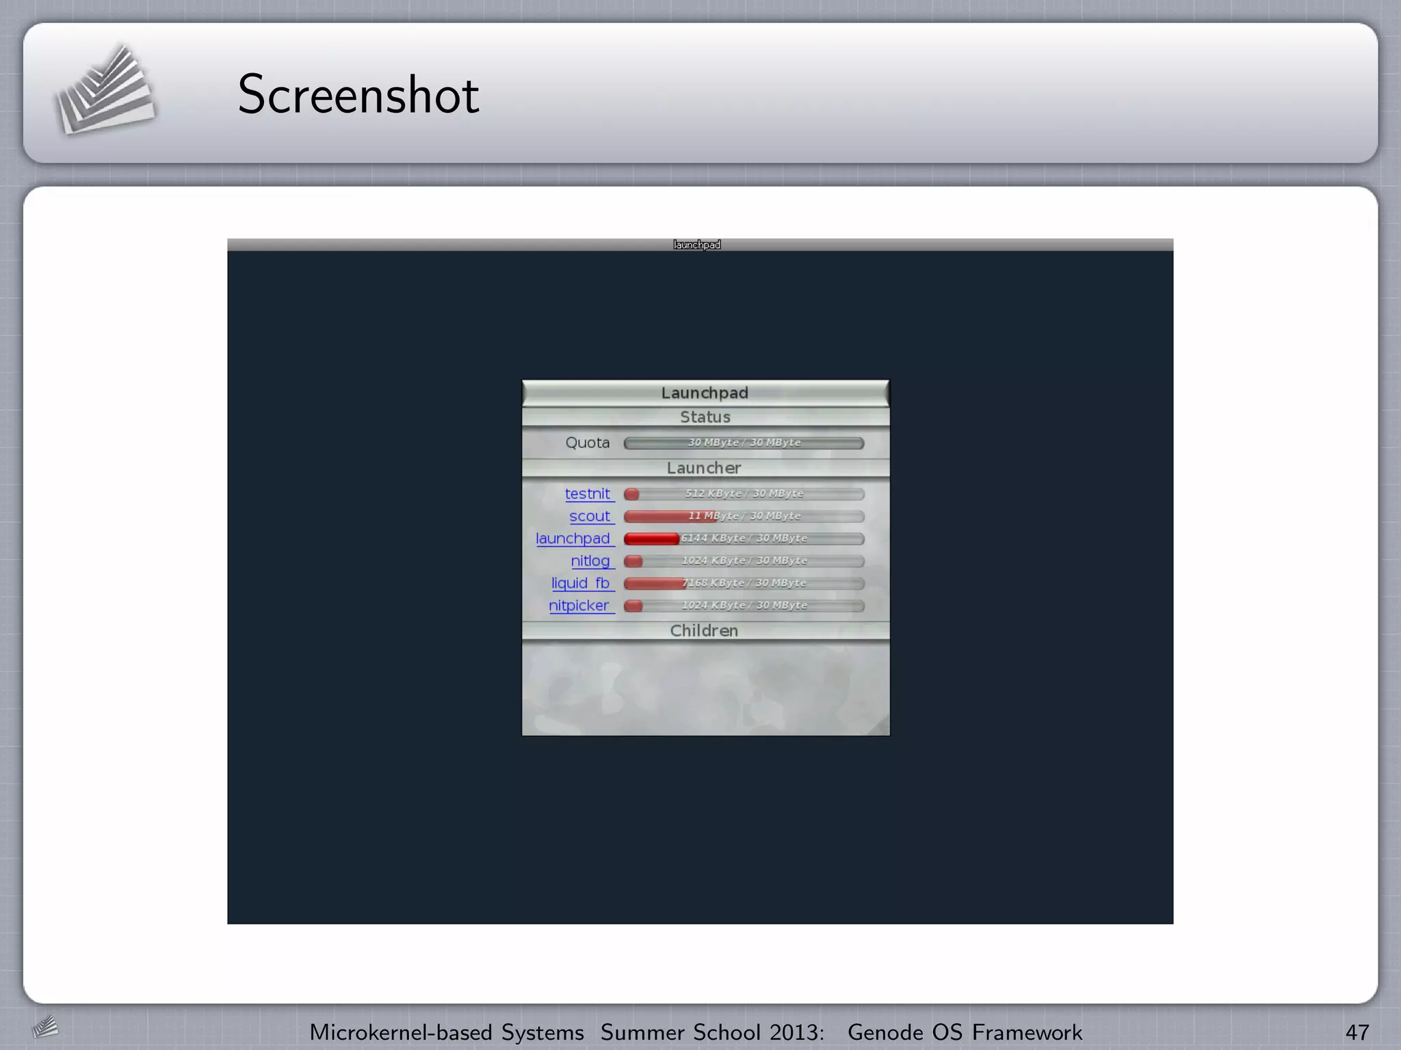
Task: Click the Genode logo in slide header
Action: [x=105, y=91]
